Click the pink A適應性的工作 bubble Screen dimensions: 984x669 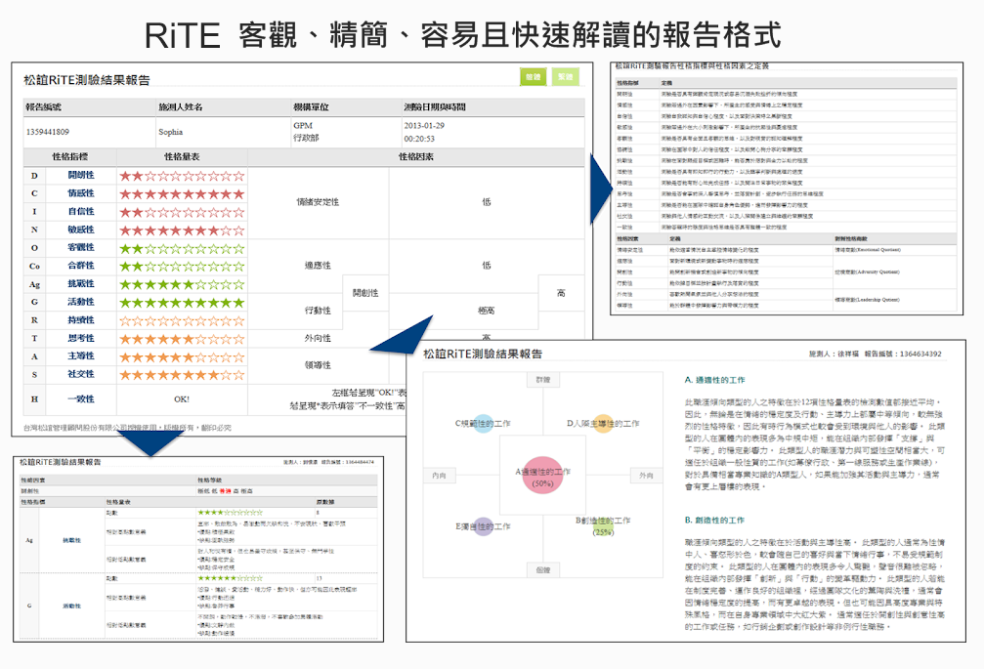(x=542, y=476)
